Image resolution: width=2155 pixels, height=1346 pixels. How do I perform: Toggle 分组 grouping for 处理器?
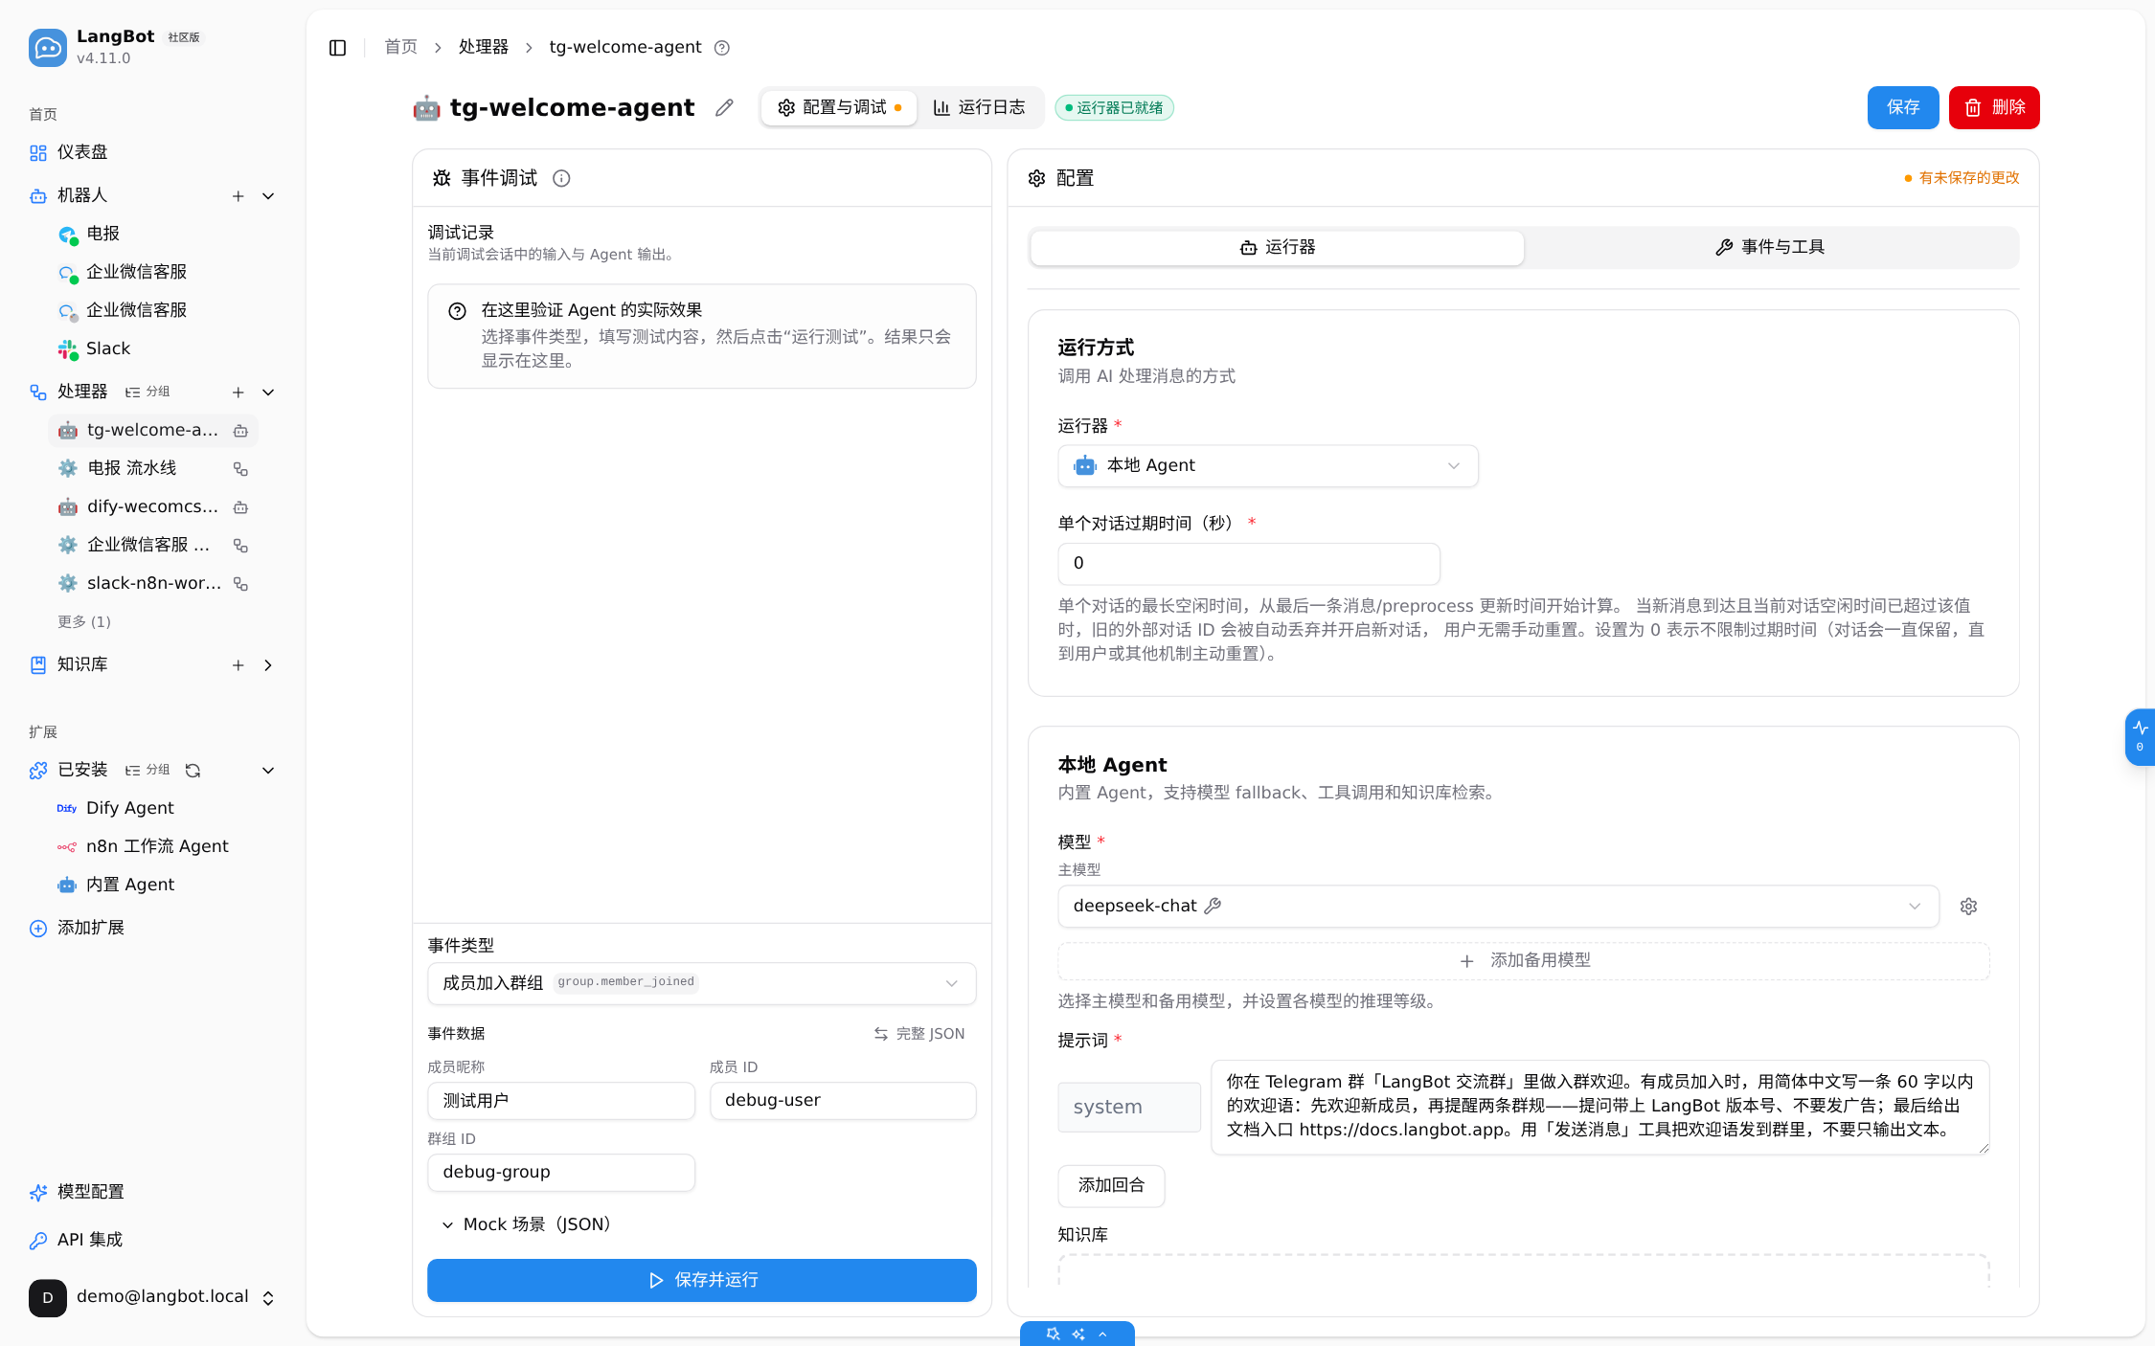tap(147, 392)
